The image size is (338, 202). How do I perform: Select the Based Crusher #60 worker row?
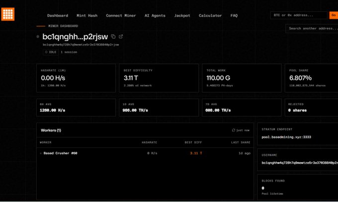tap(145, 153)
